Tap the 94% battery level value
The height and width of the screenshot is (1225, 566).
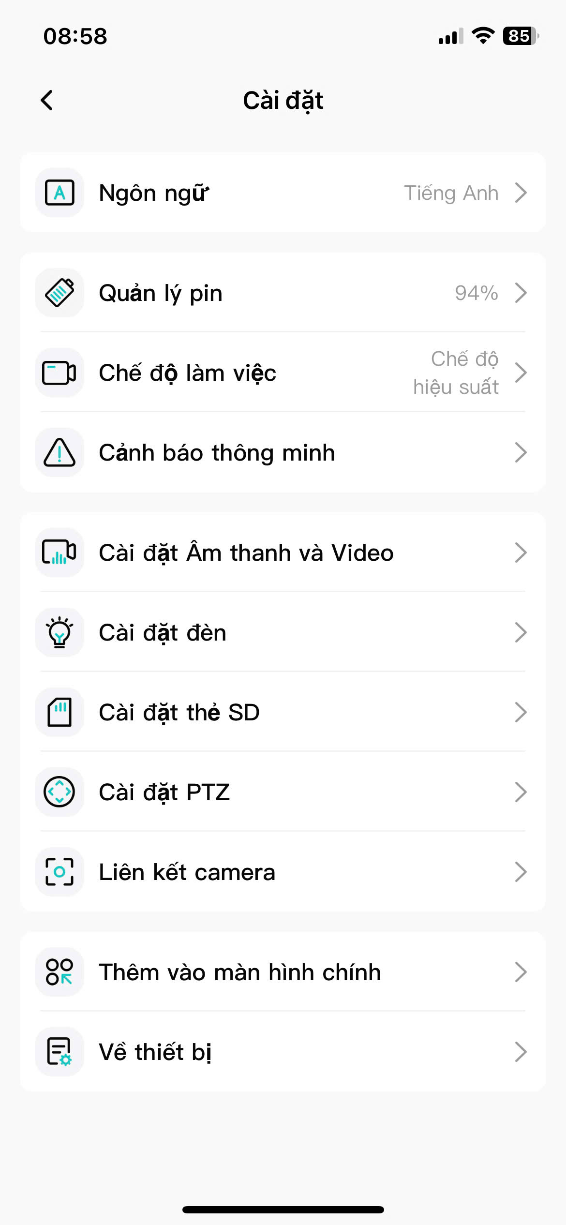pos(476,293)
